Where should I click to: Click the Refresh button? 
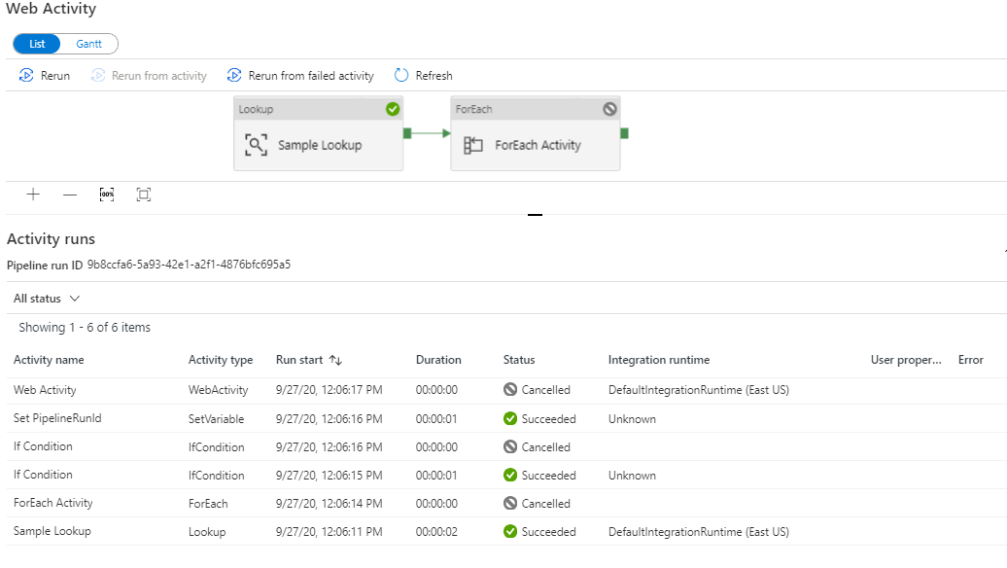[x=423, y=75]
